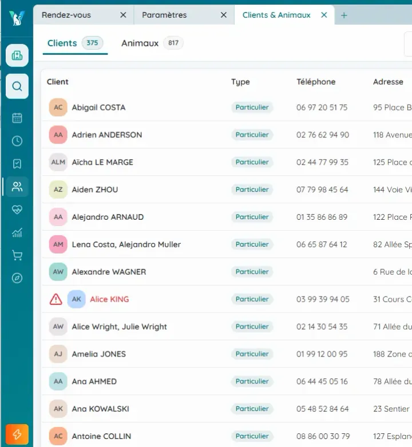Click phone number 02 14 30 54 35
Viewport: 412px width, 447px height.
click(x=322, y=326)
